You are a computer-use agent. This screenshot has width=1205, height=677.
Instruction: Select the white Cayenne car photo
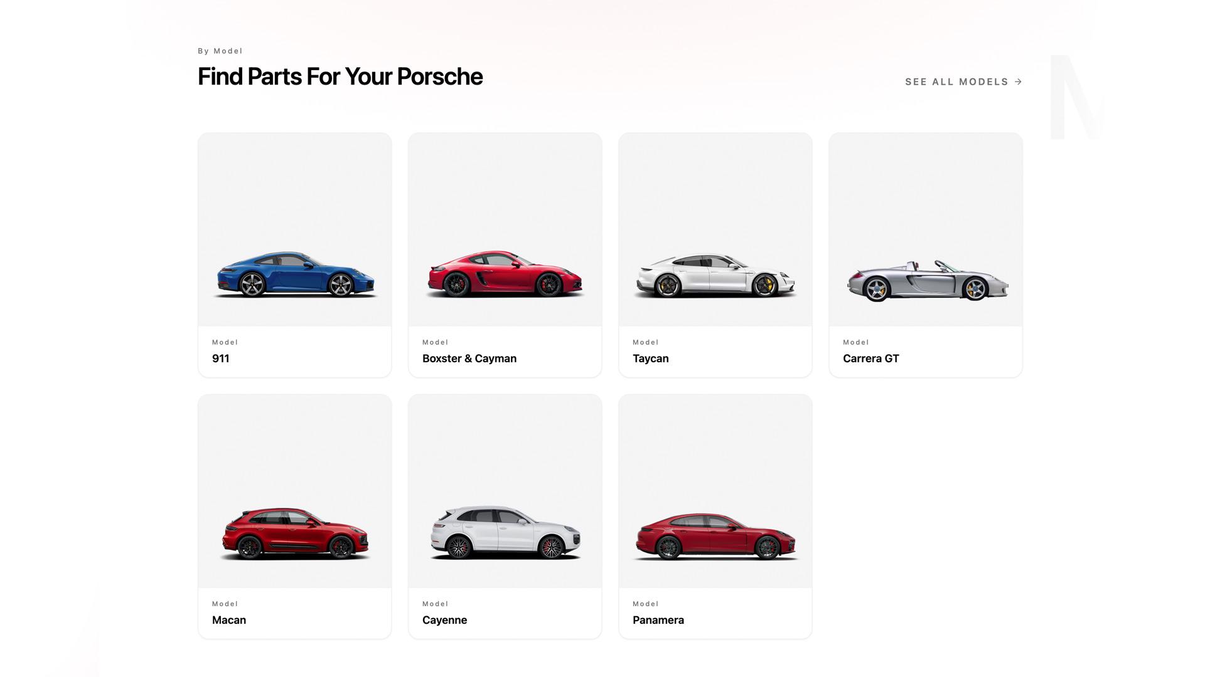pos(505,533)
